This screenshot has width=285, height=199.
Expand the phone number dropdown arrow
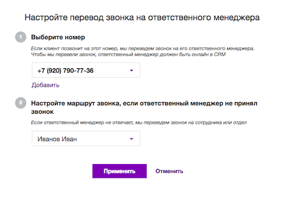(132, 70)
